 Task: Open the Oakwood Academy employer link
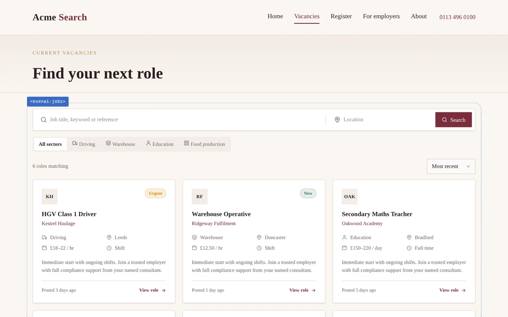(x=362, y=224)
